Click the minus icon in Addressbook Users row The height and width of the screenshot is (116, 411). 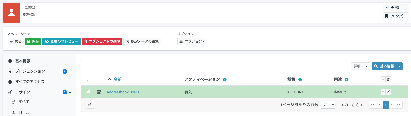coord(383,92)
